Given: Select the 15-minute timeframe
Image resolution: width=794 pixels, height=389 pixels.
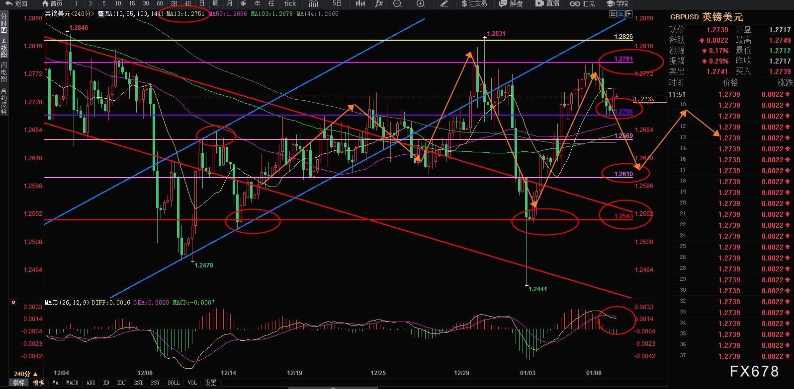Looking at the screenshot, I should pos(132,3).
